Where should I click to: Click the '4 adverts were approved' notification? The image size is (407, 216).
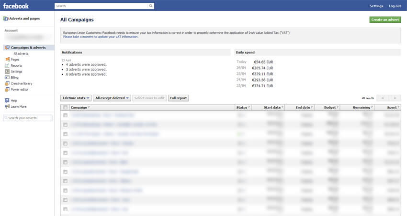tap(86, 64)
